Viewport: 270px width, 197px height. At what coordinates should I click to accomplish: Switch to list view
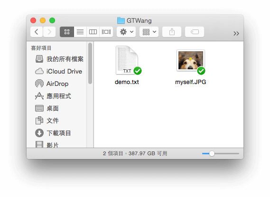tap(80, 32)
